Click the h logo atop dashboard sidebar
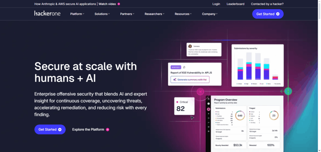This screenshot has height=152, width=321. (208, 99)
